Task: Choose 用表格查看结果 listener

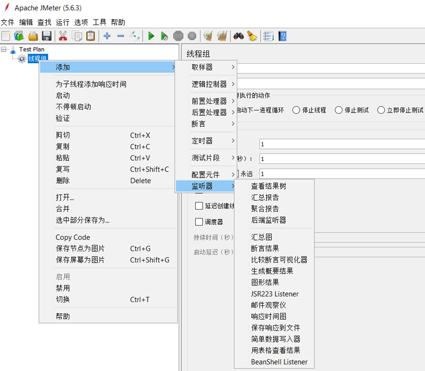Action: tap(274, 350)
